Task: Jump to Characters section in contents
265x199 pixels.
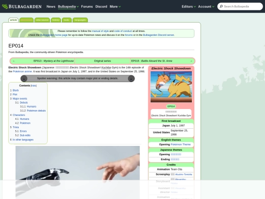Action: [x=19, y=115]
